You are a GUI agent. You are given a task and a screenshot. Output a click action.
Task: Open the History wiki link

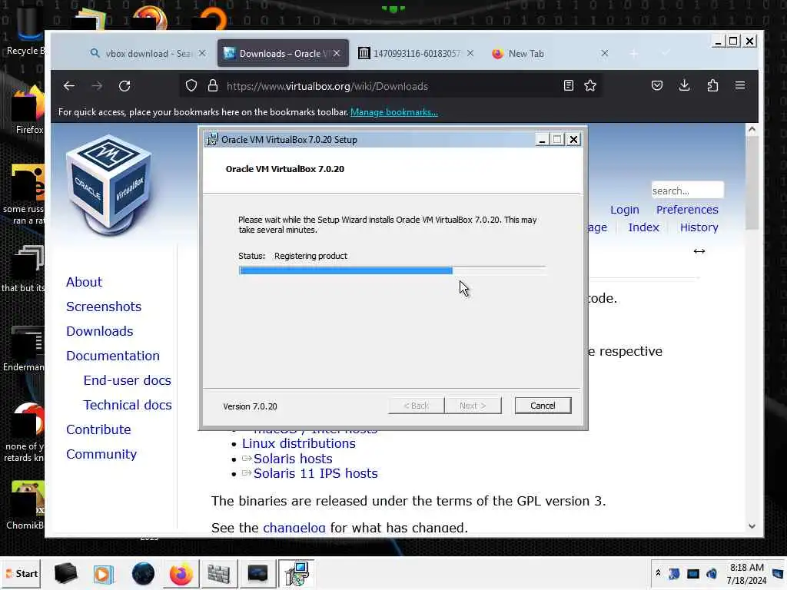(699, 227)
